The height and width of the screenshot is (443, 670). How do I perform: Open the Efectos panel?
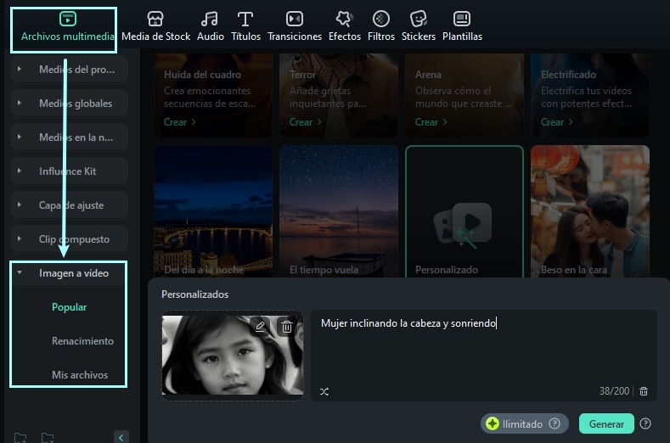pos(344,26)
